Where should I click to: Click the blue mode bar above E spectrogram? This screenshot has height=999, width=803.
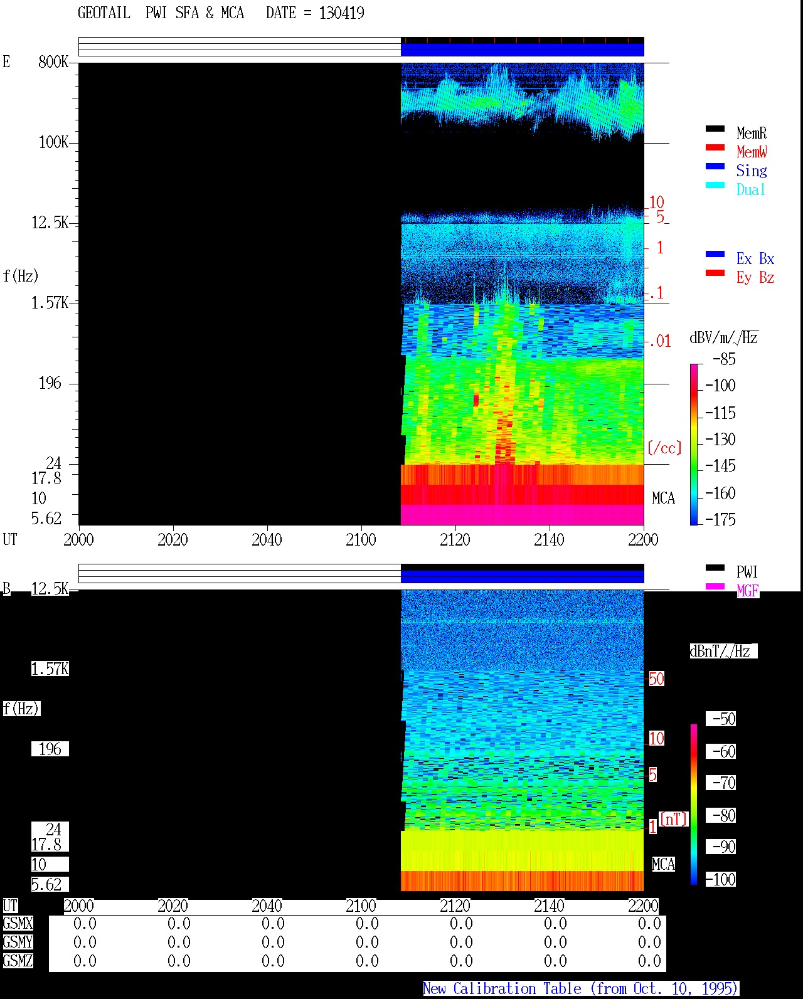[x=522, y=50]
